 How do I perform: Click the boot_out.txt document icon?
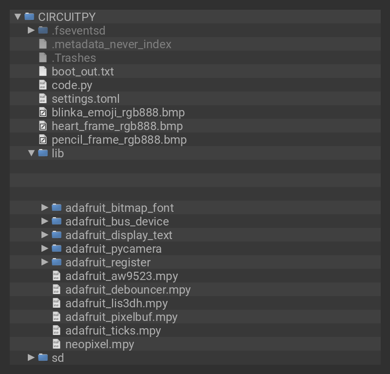pyautogui.click(x=43, y=71)
